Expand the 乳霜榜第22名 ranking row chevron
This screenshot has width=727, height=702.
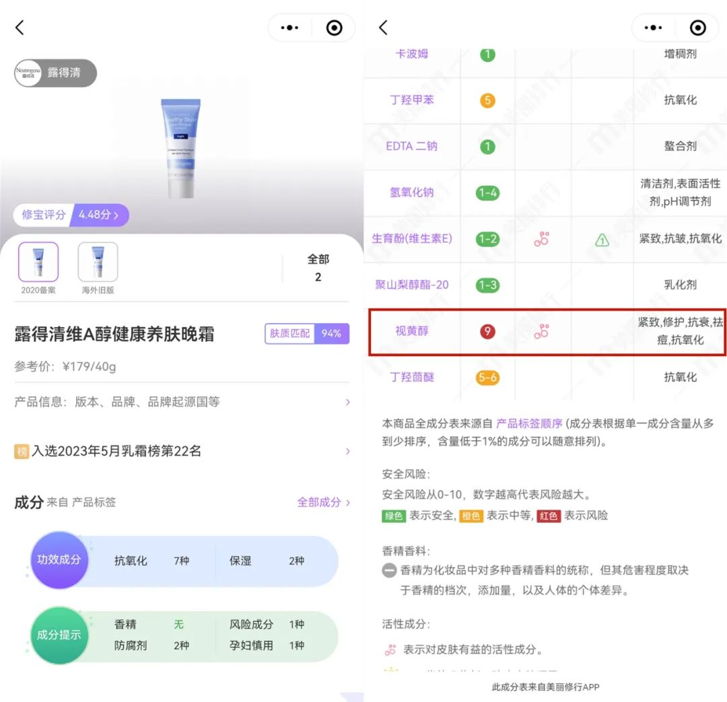(x=348, y=451)
